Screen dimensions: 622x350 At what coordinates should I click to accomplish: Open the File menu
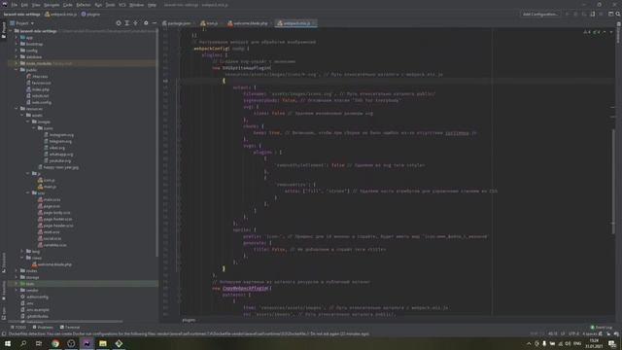pos(15,5)
